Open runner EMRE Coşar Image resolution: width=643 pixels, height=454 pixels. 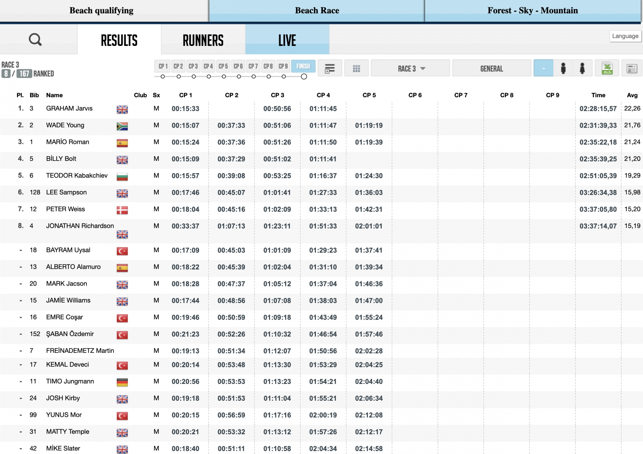coord(65,317)
